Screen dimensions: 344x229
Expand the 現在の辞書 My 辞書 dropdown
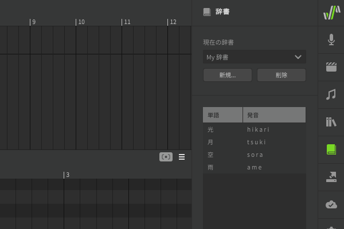(x=254, y=57)
